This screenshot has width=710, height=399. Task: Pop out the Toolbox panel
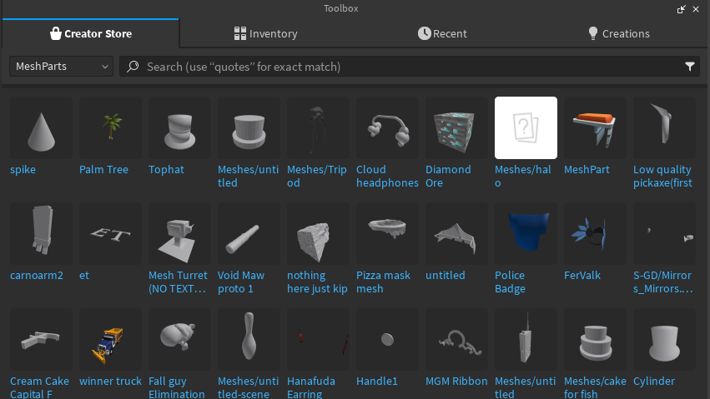(x=681, y=9)
